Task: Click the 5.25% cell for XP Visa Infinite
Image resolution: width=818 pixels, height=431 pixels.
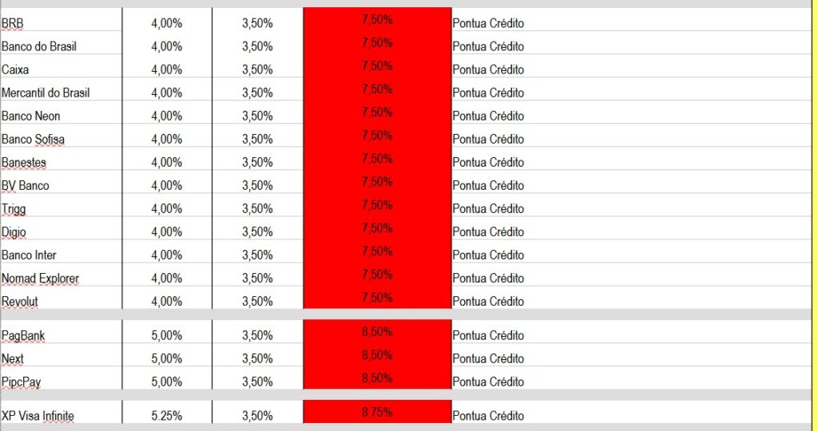Action: click(x=166, y=416)
